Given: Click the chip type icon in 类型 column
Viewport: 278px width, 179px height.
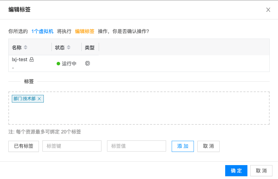Looking at the screenshot, I should click(88, 63).
